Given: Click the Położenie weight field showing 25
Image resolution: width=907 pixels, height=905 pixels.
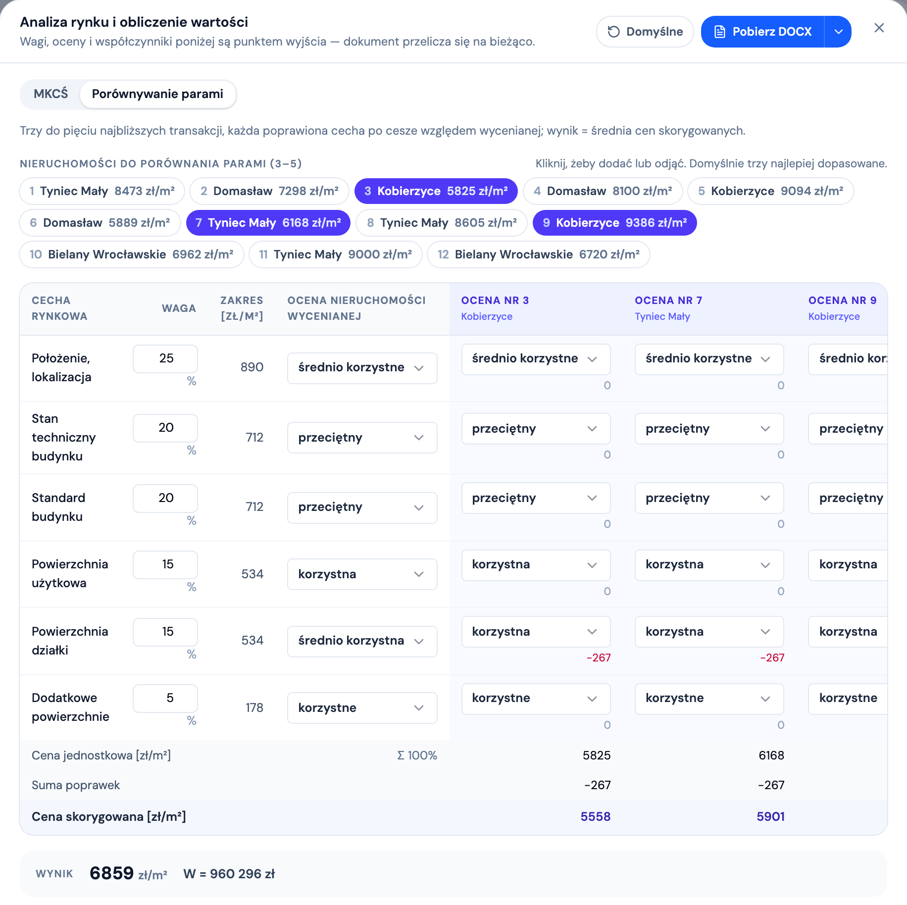Looking at the screenshot, I should pyautogui.click(x=165, y=358).
